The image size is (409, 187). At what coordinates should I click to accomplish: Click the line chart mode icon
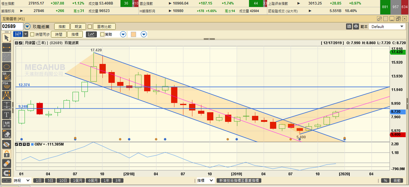click(x=91, y=34)
